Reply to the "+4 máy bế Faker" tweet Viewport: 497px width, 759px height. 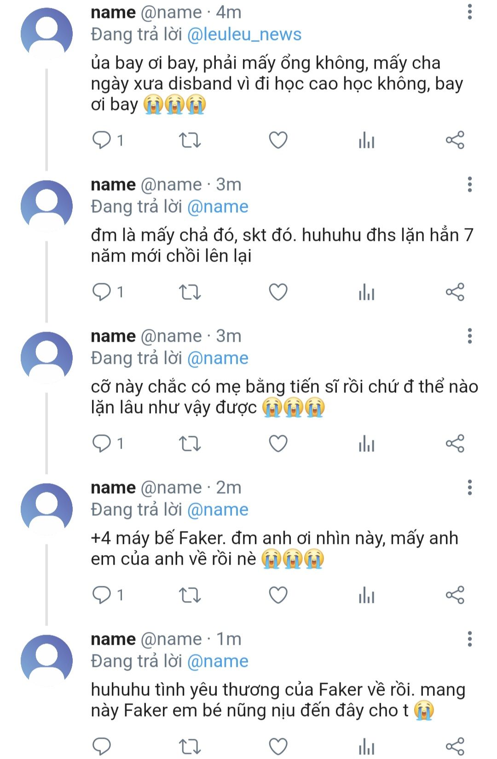coord(102,595)
